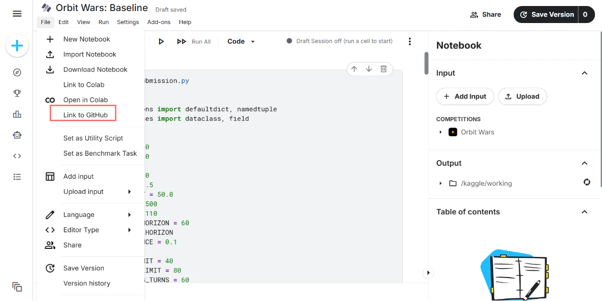Image resolution: width=602 pixels, height=301 pixels.
Task: Open the View menu
Action: click(x=84, y=22)
